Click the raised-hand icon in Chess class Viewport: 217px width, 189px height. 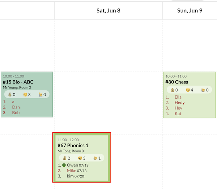(x=203, y=90)
